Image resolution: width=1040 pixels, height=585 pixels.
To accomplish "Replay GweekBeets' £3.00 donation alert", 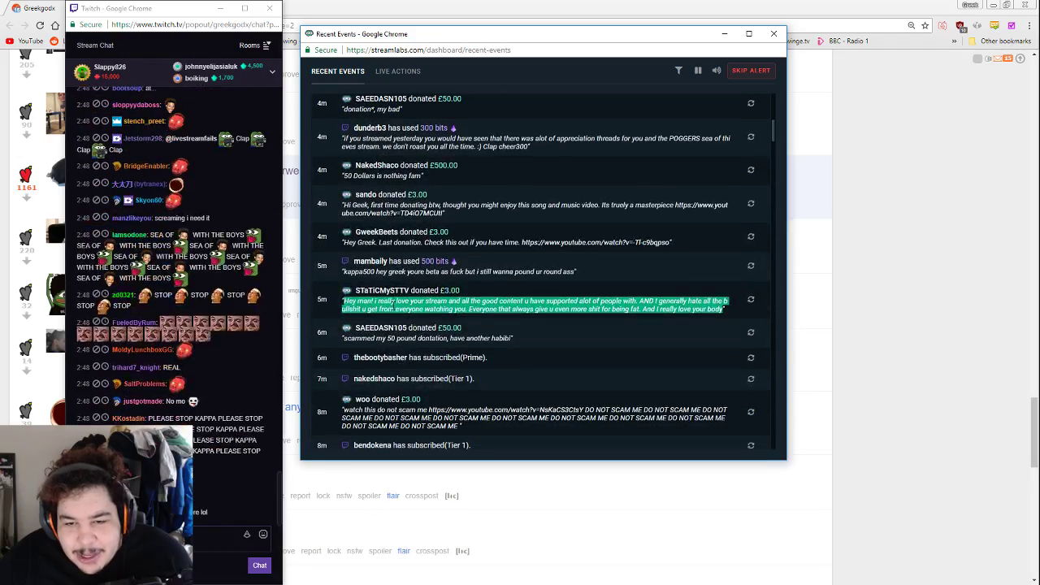I will click(751, 236).
